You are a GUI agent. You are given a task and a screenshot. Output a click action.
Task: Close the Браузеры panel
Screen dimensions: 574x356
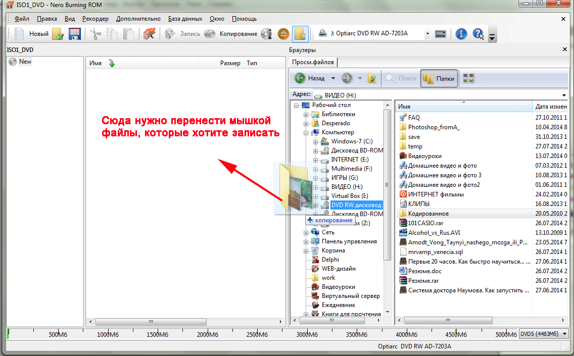coord(564,49)
